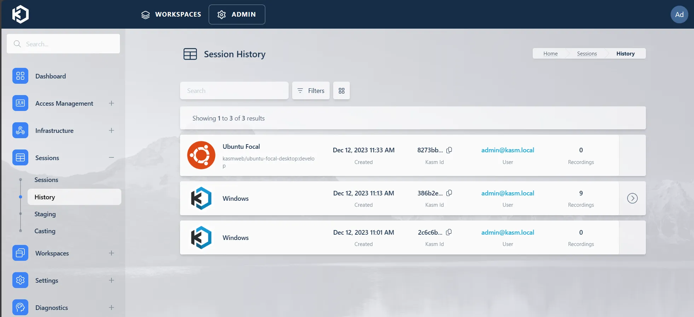
Task: Click admin@kasm.local link for Ubuntu session
Action: 507,150
